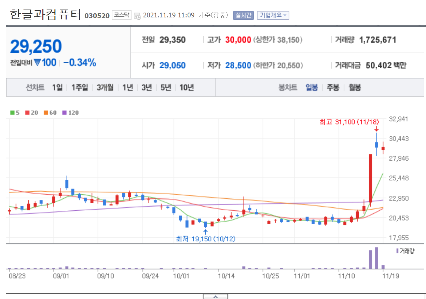
Task: Click the 최고 31,100 (11/18) chart label
Action: 349,122
